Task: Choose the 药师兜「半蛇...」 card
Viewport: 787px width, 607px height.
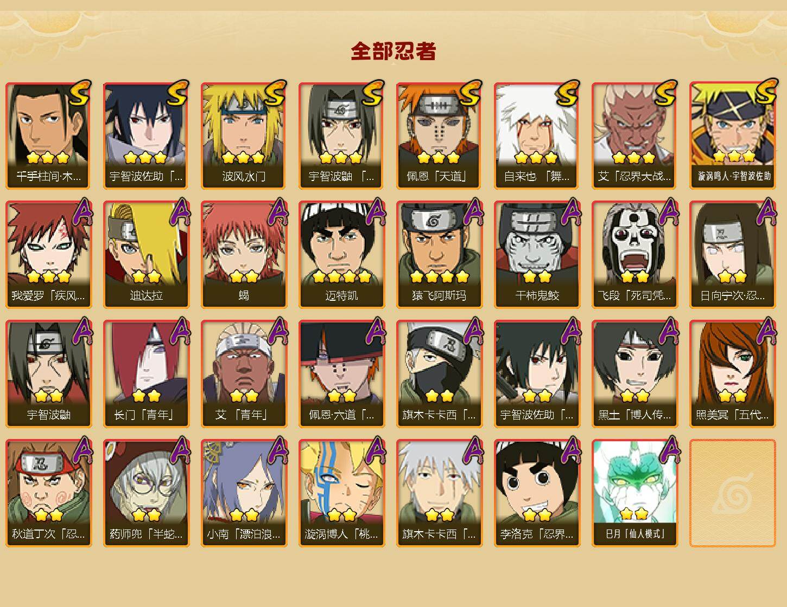Action: (x=146, y=493)
